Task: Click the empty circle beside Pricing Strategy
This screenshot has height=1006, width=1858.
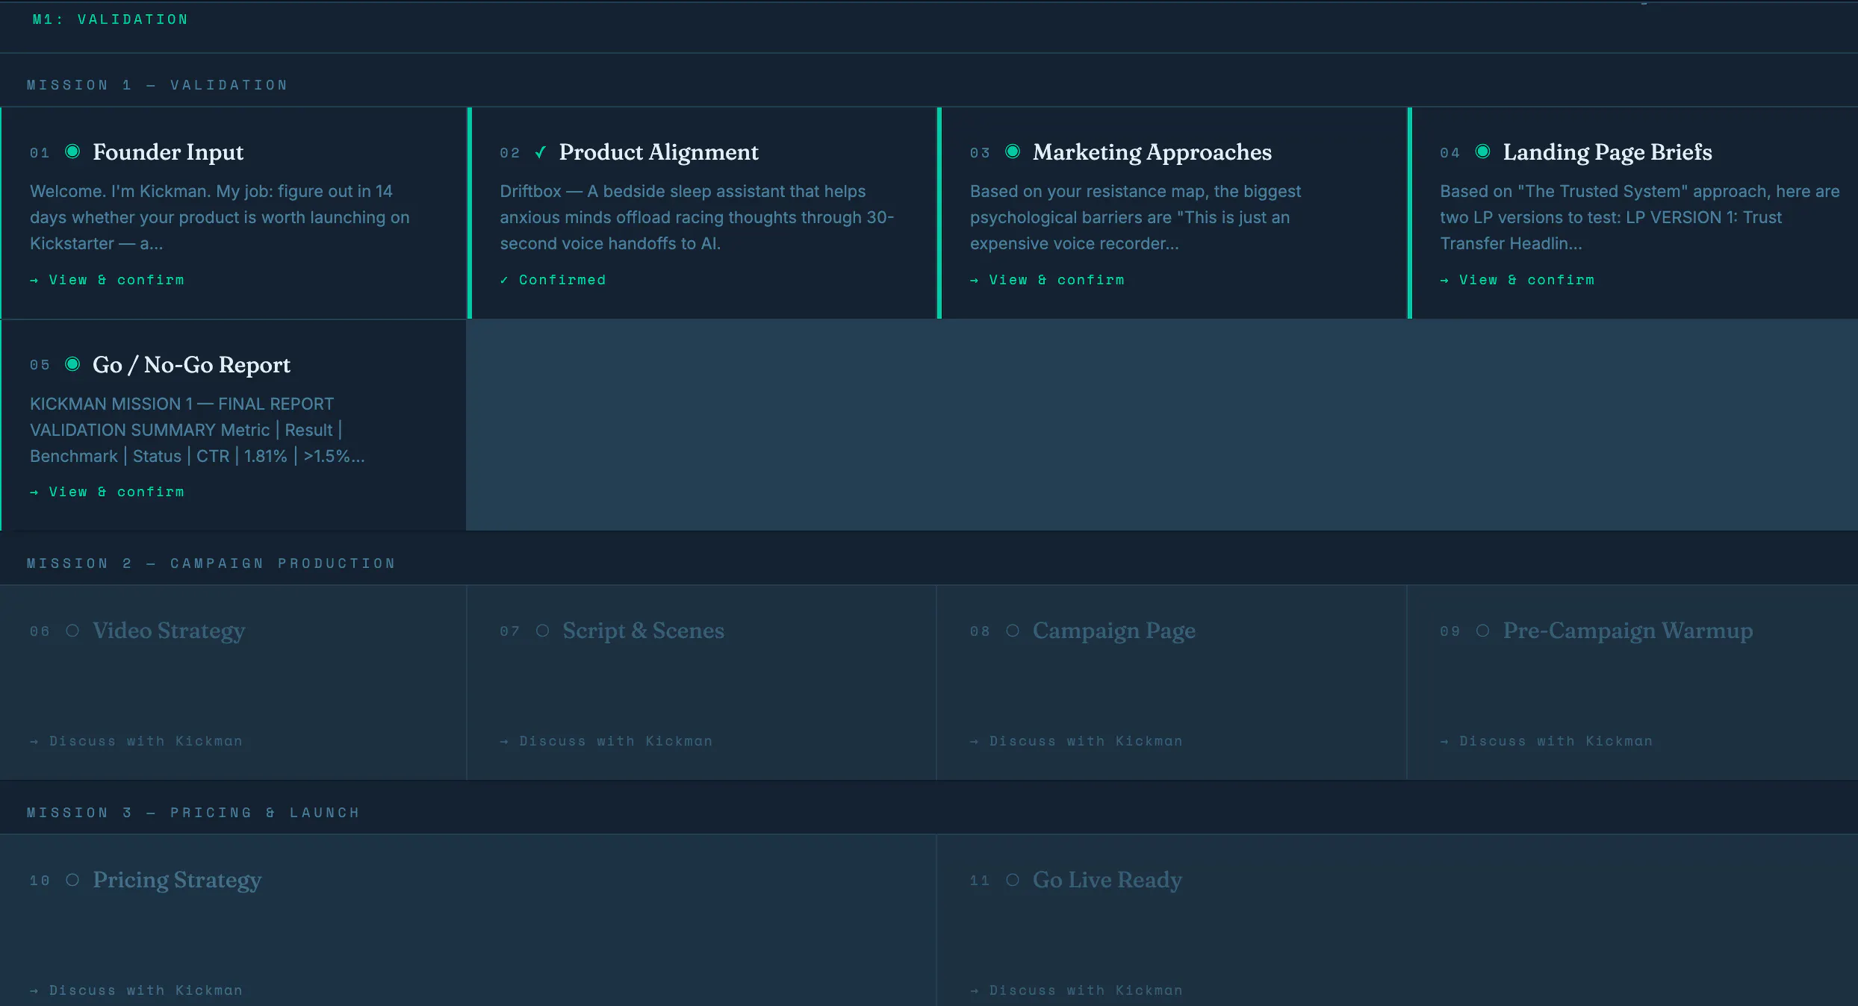Action: [x=72, y=880]
